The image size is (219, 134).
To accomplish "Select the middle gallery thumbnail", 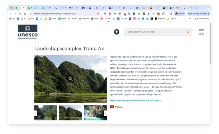I will point(71,113).
